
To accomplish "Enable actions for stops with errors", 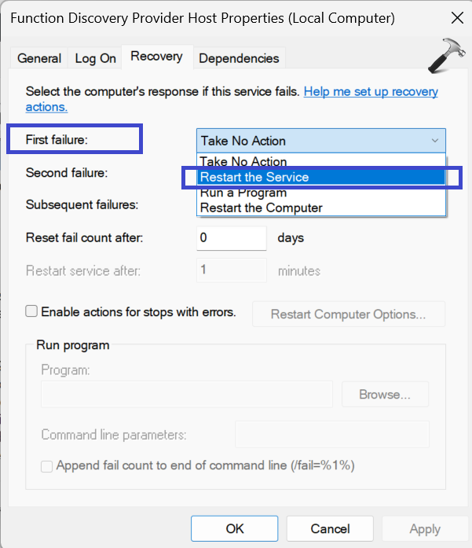I will pos(32,311).
